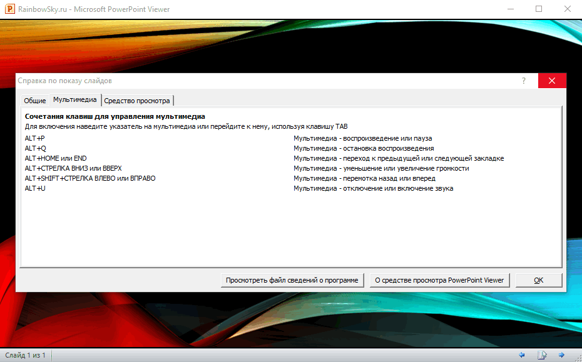This screenshot has width=582, height=362.
Task: Switch to the Общие tab
Action: pyautogui.click(x=35, y=101)
